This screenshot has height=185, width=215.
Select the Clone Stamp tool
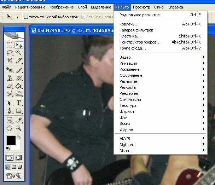(10, 78)
